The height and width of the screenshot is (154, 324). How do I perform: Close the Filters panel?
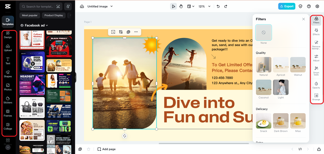click(x=303, y=19)
